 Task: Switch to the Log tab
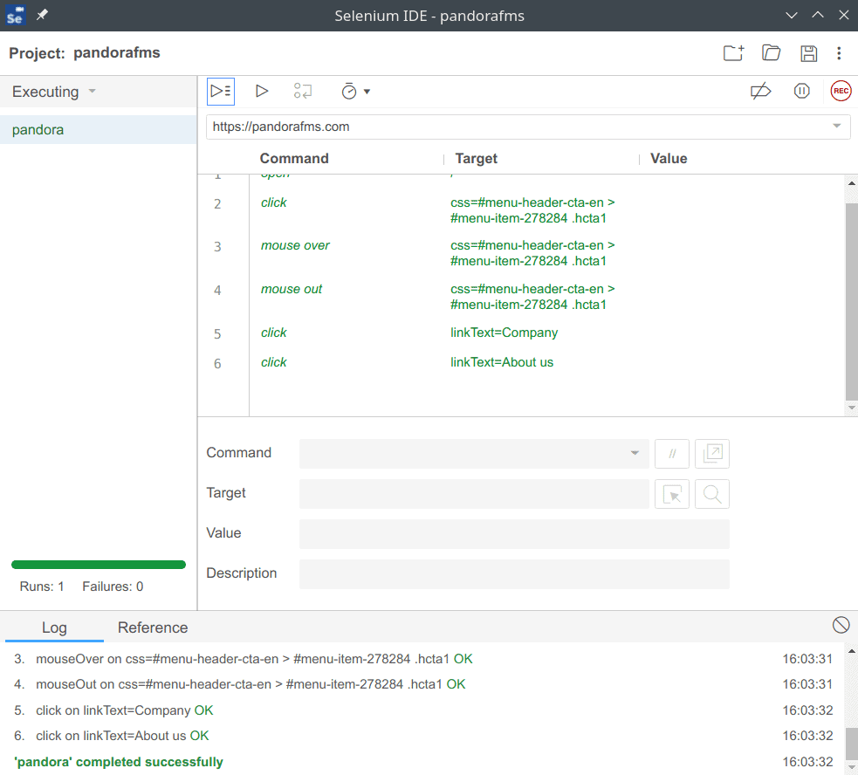coord(54,628)
